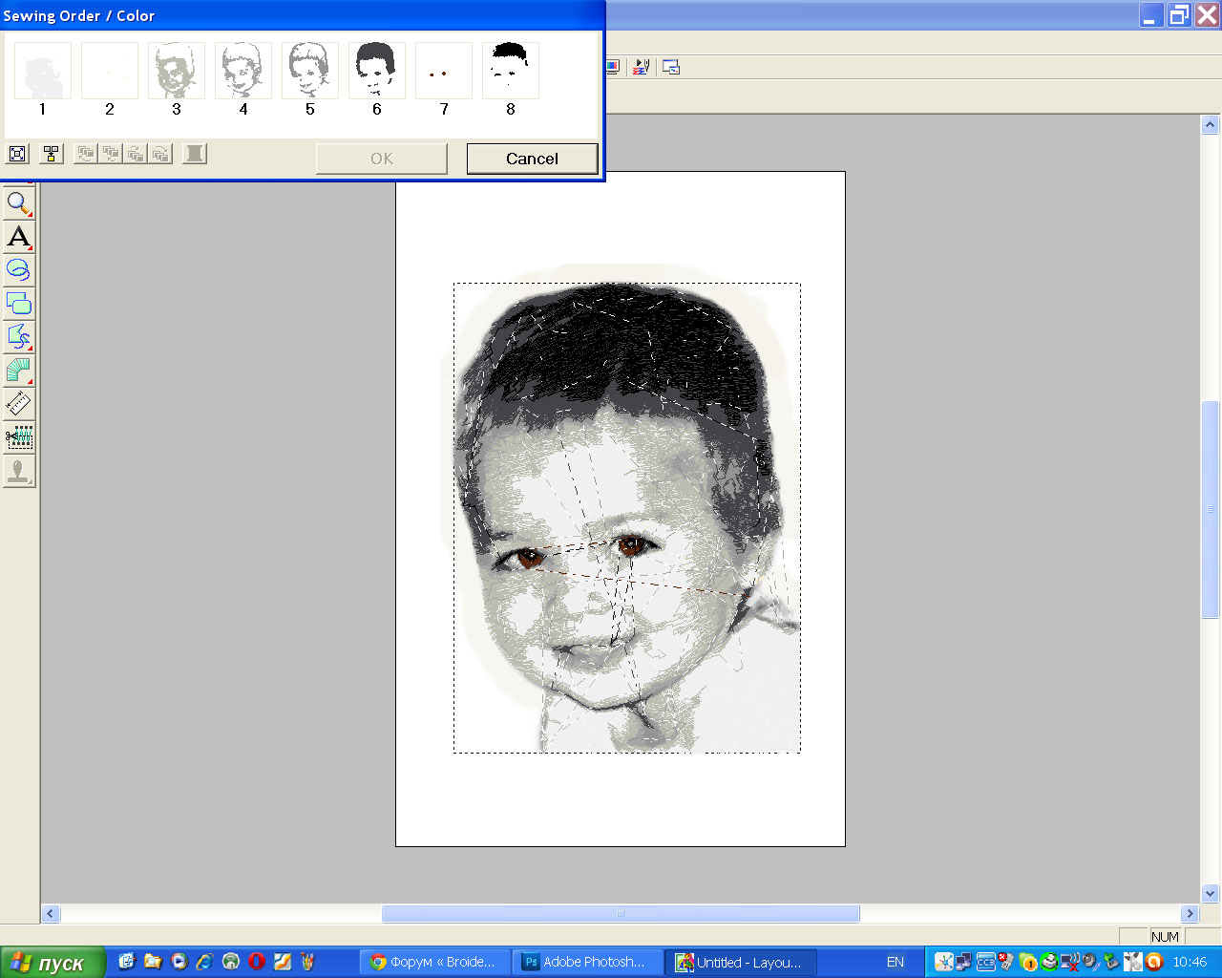Select the circle and oval drawing tool

19,270
